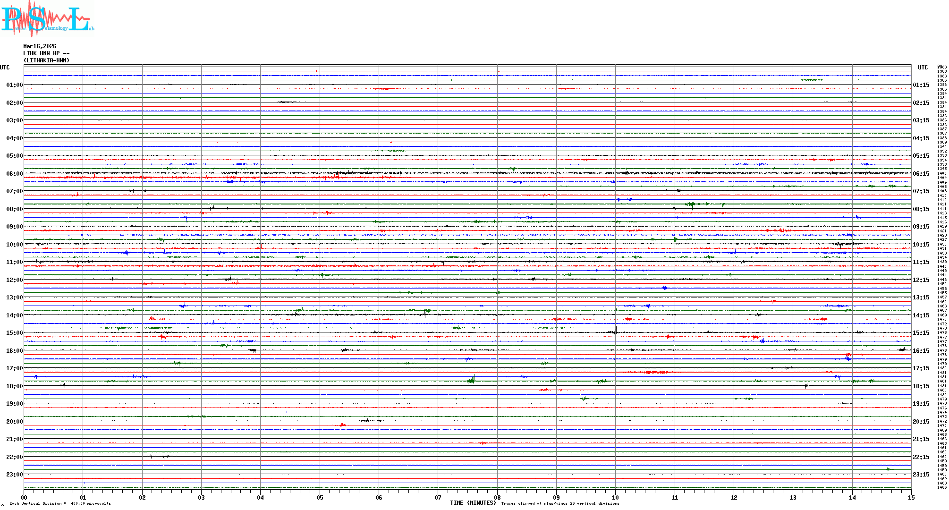Click the Mar16,2026 date label
Image resolution: width=949 pixels, height=510 pixels.
click(40, 46)
